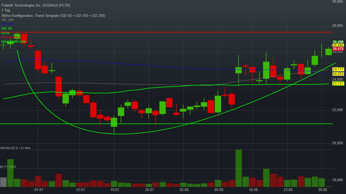346x194 pixels.
Task: Click the 12.07. date axis label
Action: point(81,190)
